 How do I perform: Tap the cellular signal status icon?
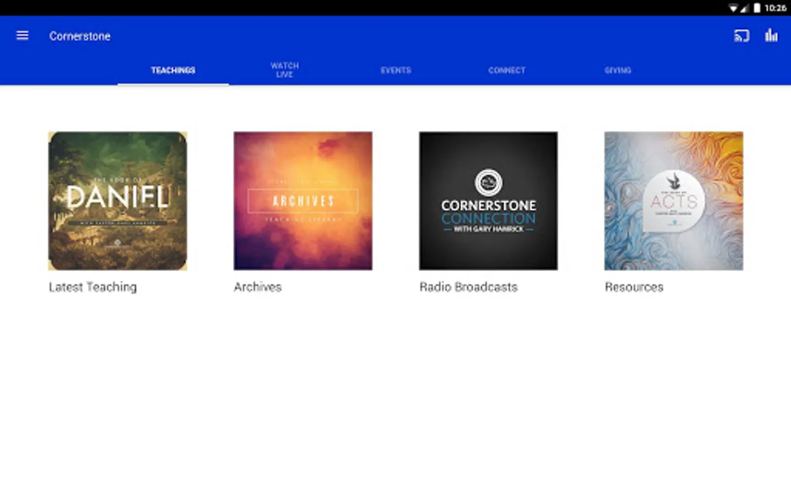pos(744,8)
